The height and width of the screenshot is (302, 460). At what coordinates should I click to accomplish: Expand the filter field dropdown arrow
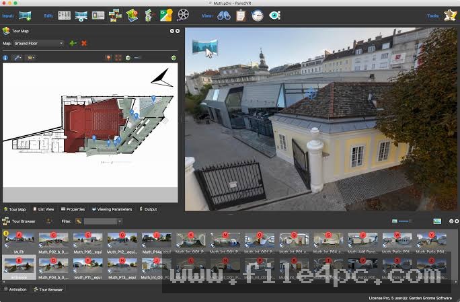(120, 221)
